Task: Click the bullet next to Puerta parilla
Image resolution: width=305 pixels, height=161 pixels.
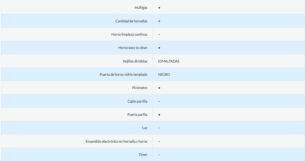Action: (159, 115)
